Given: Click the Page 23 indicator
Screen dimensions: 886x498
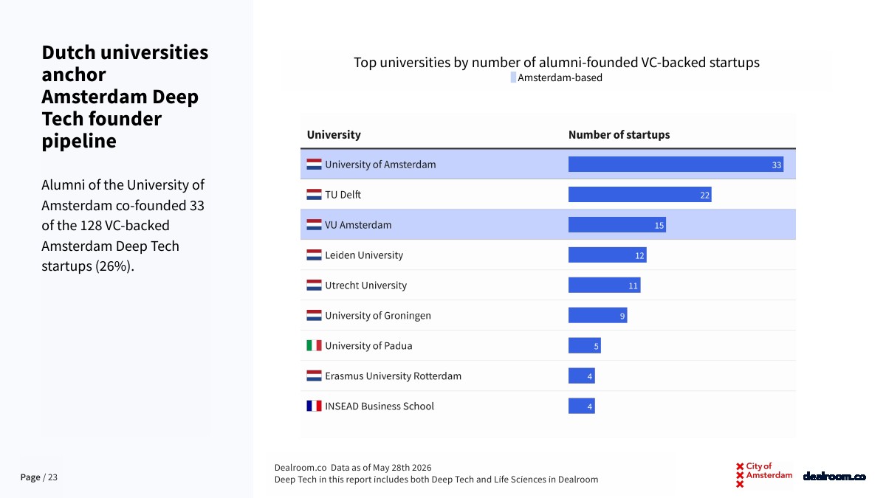Looking at the screenshot, I should 38,477.
